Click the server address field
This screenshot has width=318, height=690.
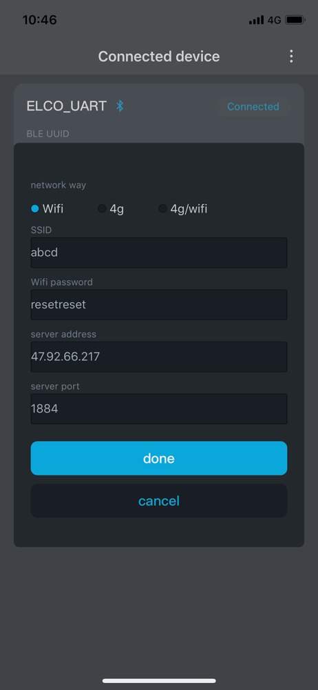pos(159,357)
